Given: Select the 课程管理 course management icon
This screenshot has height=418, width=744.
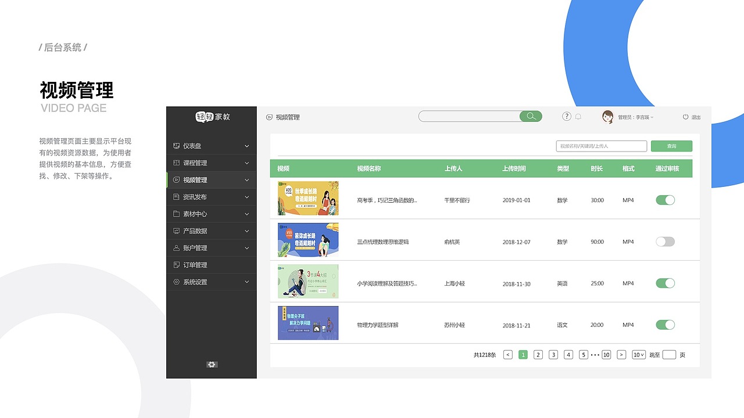Looking at the screenshot, I should [x=177, y=163].
